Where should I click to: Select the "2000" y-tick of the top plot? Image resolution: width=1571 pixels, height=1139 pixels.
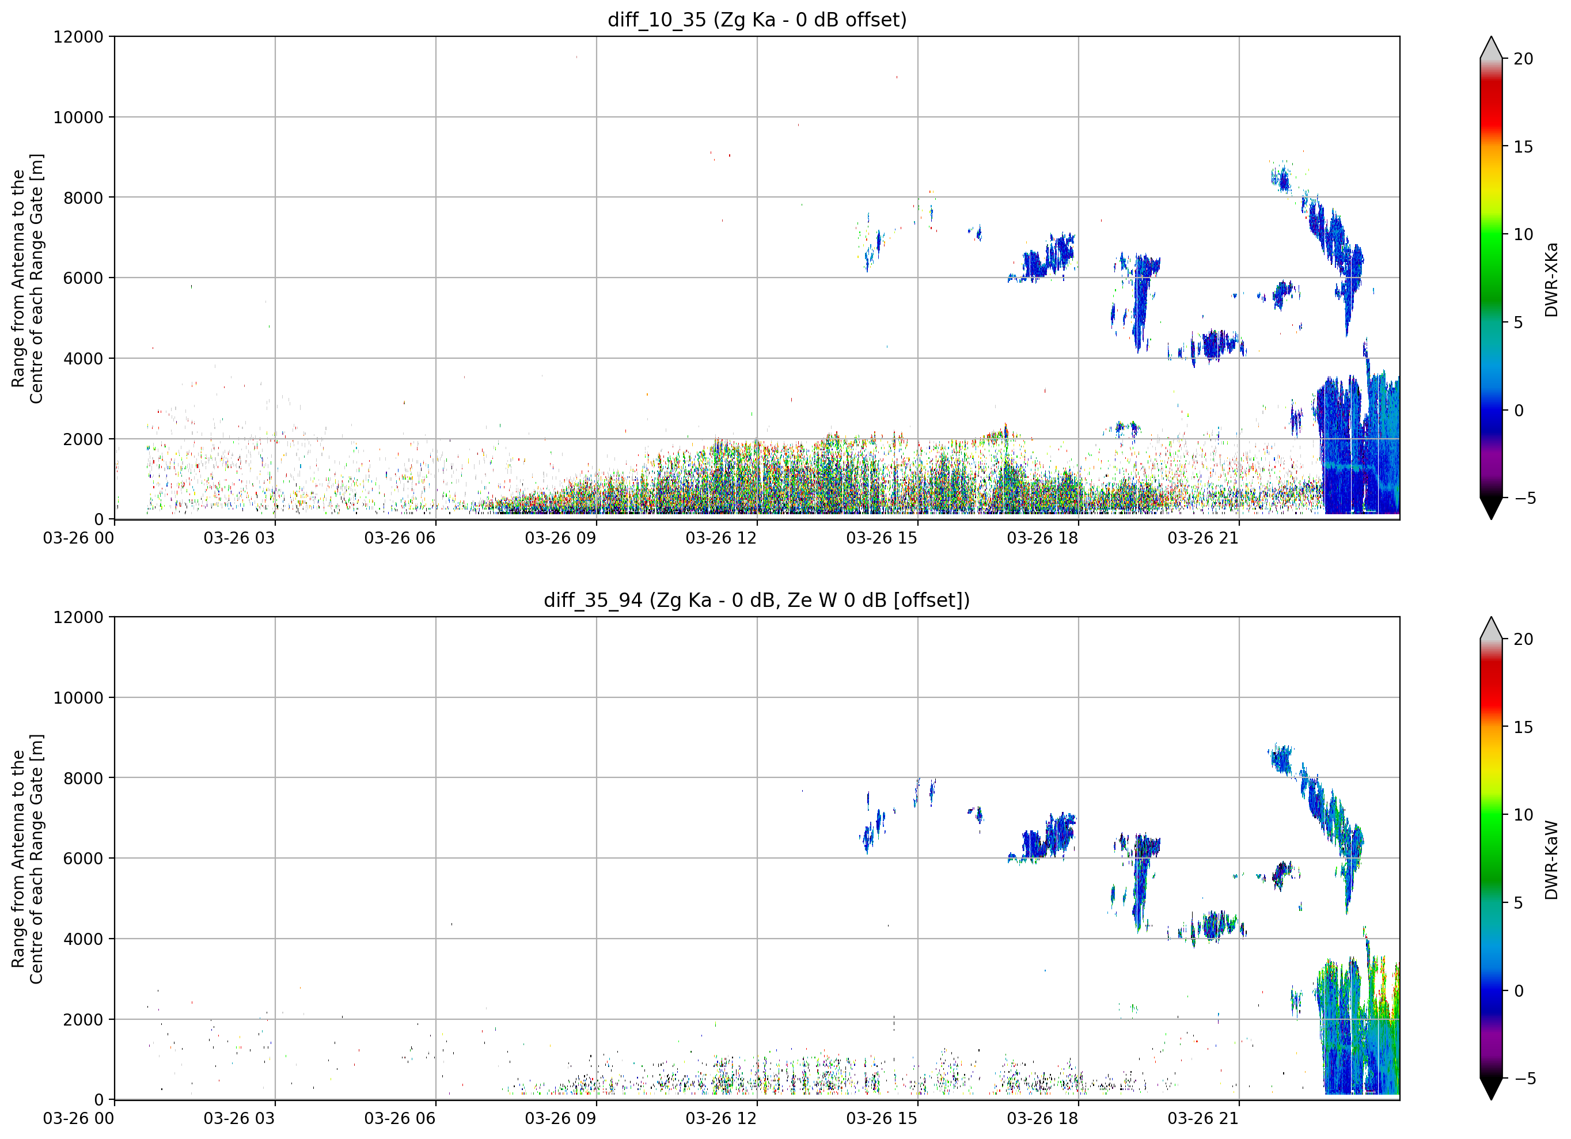click(83, 439)
